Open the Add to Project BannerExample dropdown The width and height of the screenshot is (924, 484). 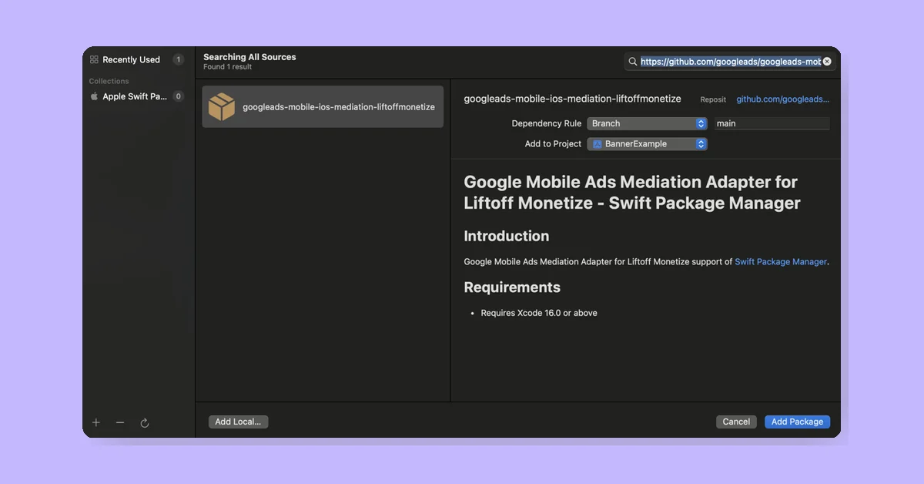[647, 144]
